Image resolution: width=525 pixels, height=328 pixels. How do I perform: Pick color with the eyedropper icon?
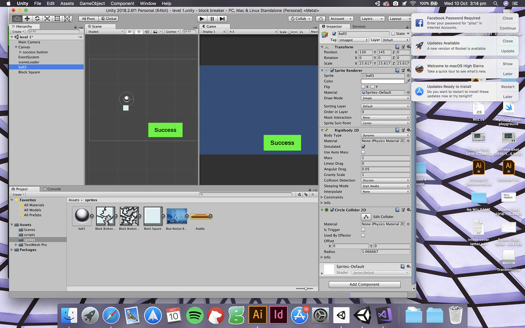point(408,81)
